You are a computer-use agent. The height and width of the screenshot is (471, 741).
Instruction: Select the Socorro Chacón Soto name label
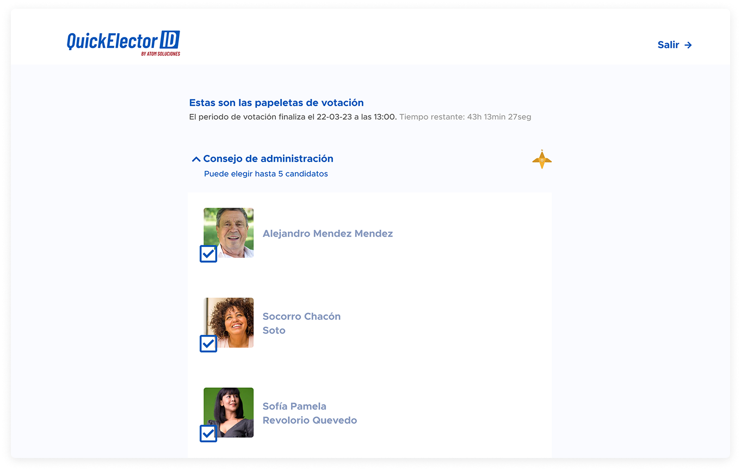(x=301, y=323)
